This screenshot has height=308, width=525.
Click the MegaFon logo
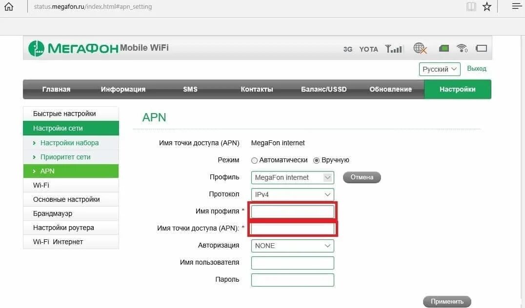[73, 49]
